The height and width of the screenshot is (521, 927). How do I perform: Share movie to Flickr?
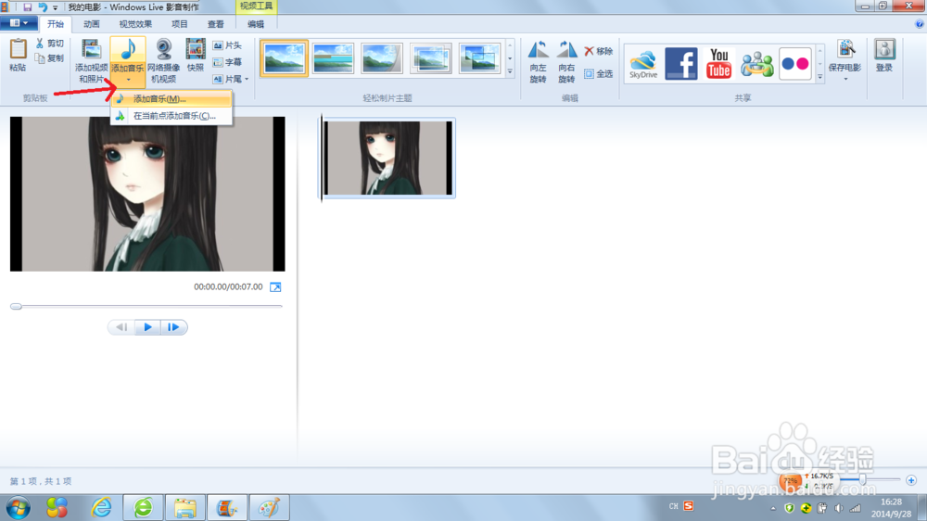click(x=794, y=64)
